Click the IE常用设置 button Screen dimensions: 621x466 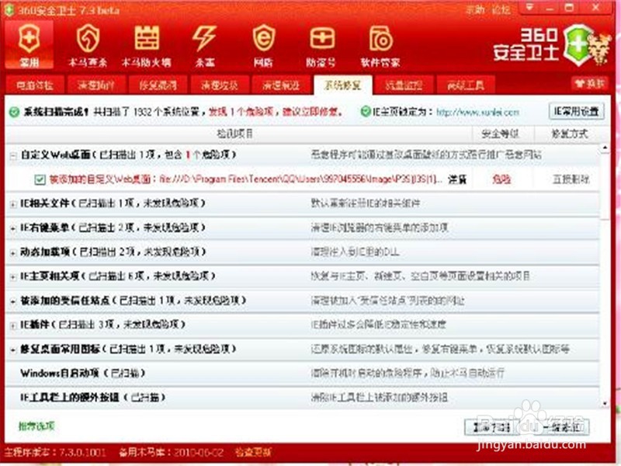click(x=577, y=111)
